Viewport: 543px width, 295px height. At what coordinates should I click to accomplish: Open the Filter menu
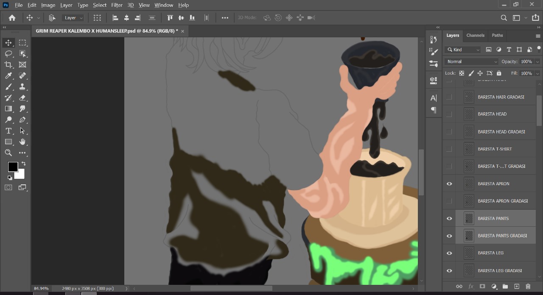click(117, 5)
